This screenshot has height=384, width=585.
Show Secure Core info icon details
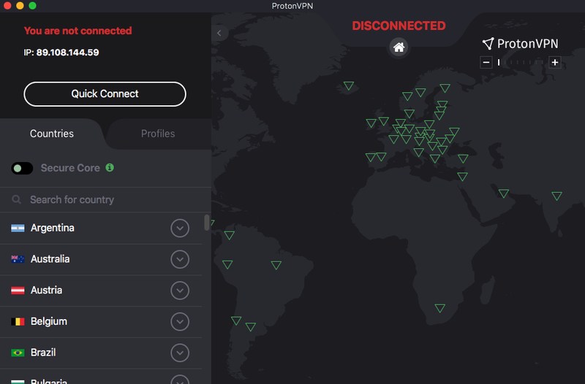pyautogui.click(x=110, y=168)
